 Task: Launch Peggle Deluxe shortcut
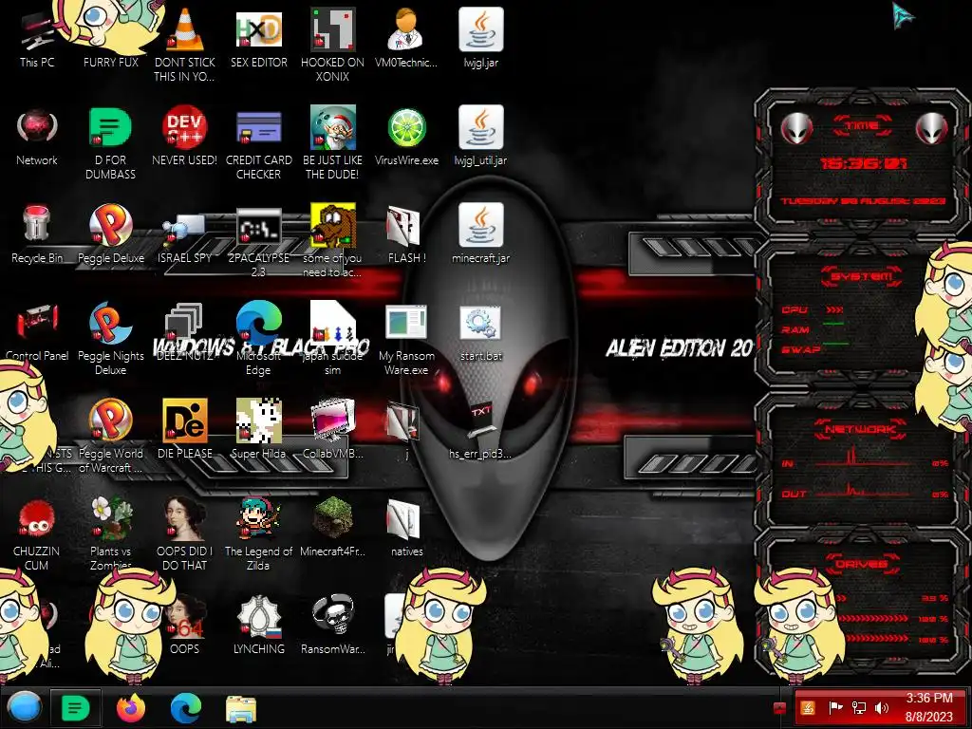click(110, 224)
